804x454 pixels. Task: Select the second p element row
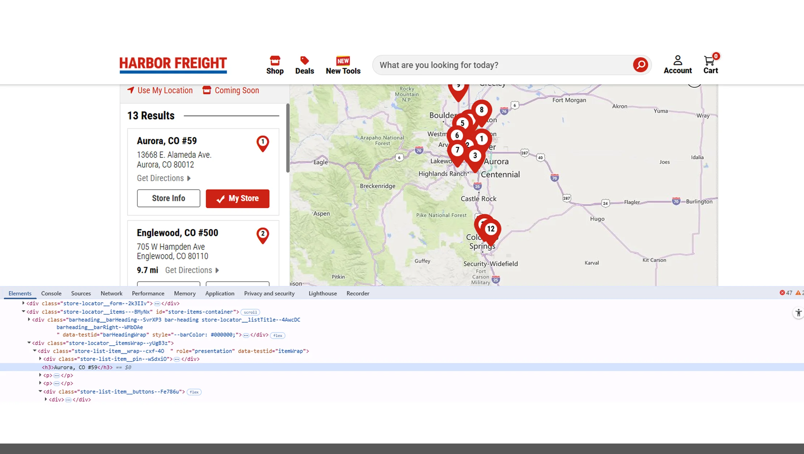(x=402, y=383)
